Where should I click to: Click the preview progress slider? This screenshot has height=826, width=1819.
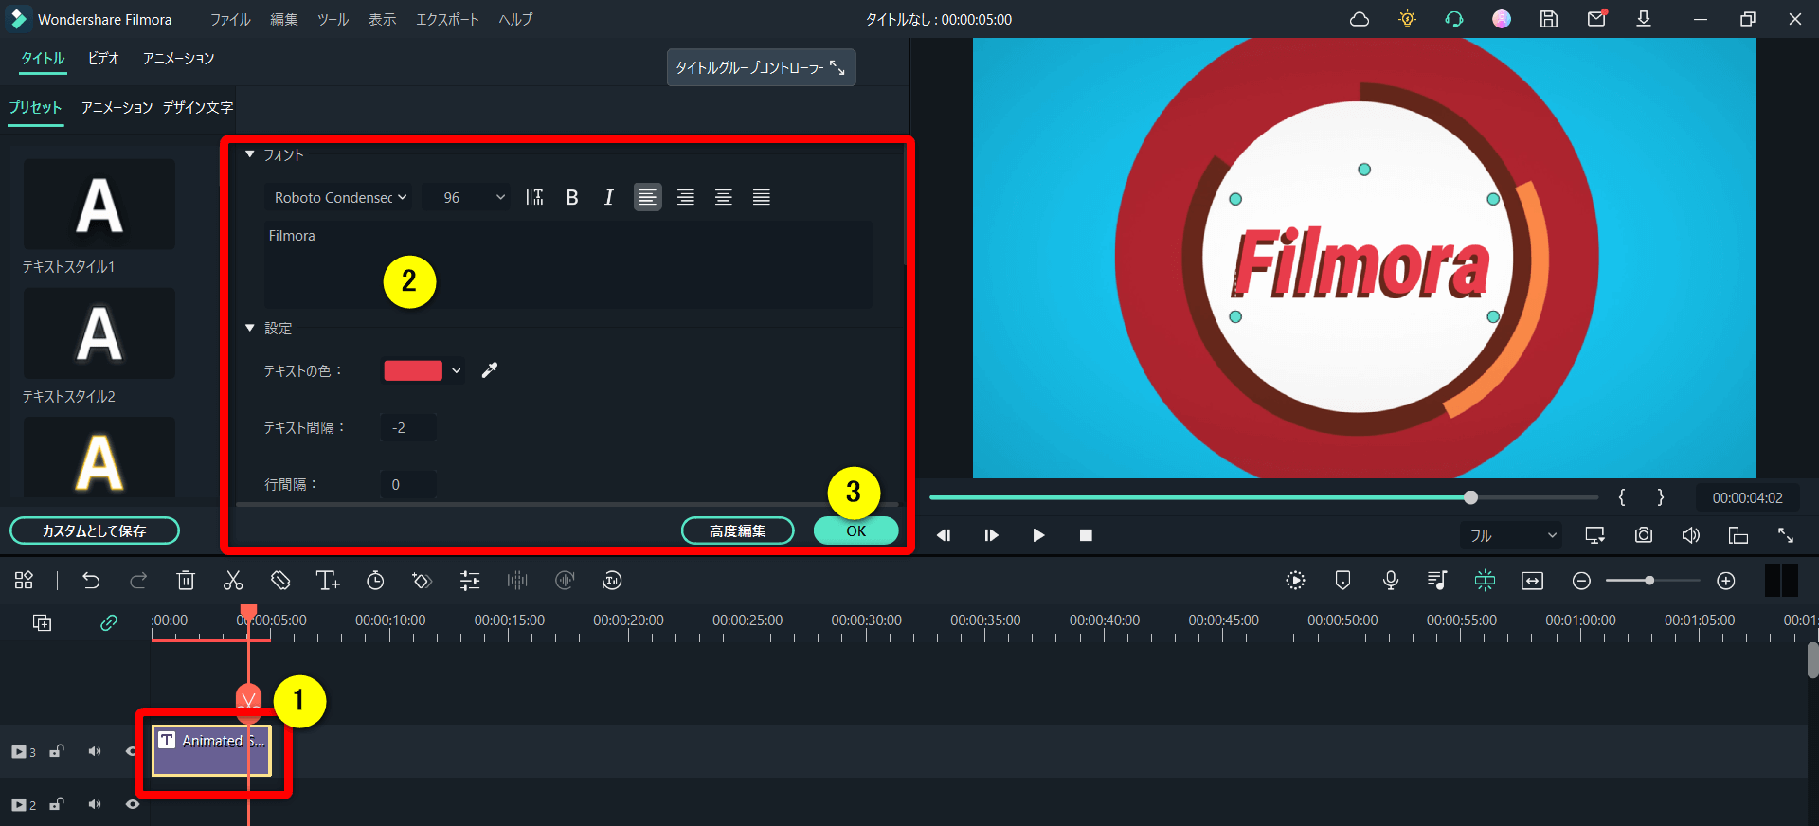point(1264,497)
